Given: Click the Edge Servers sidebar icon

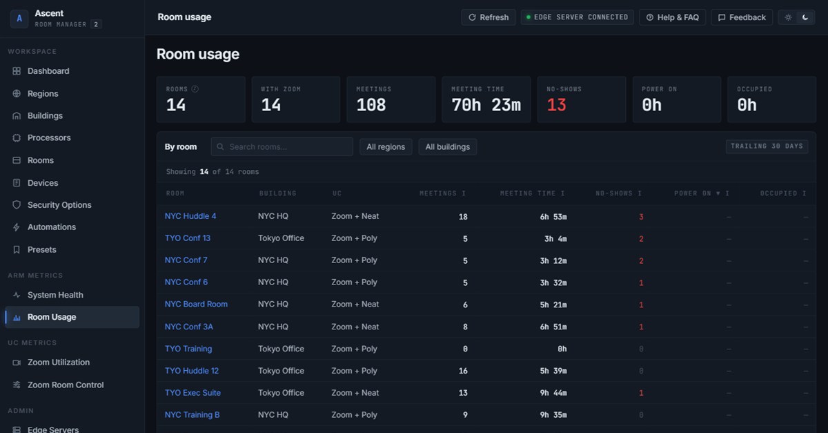Looking at the screenshot, I should coord(17,430).
